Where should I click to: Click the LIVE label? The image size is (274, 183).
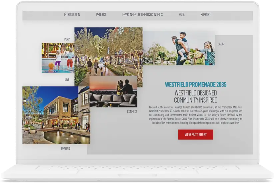pos(67,79)
